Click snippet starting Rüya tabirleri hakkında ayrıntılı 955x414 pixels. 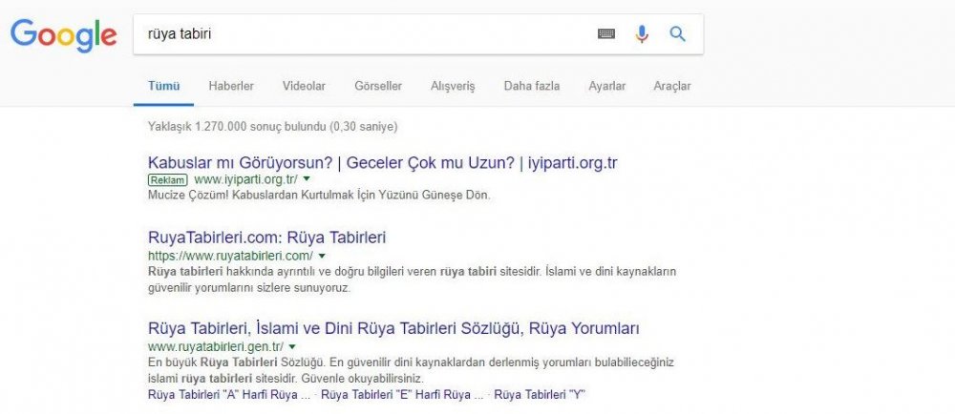point(412,279)
